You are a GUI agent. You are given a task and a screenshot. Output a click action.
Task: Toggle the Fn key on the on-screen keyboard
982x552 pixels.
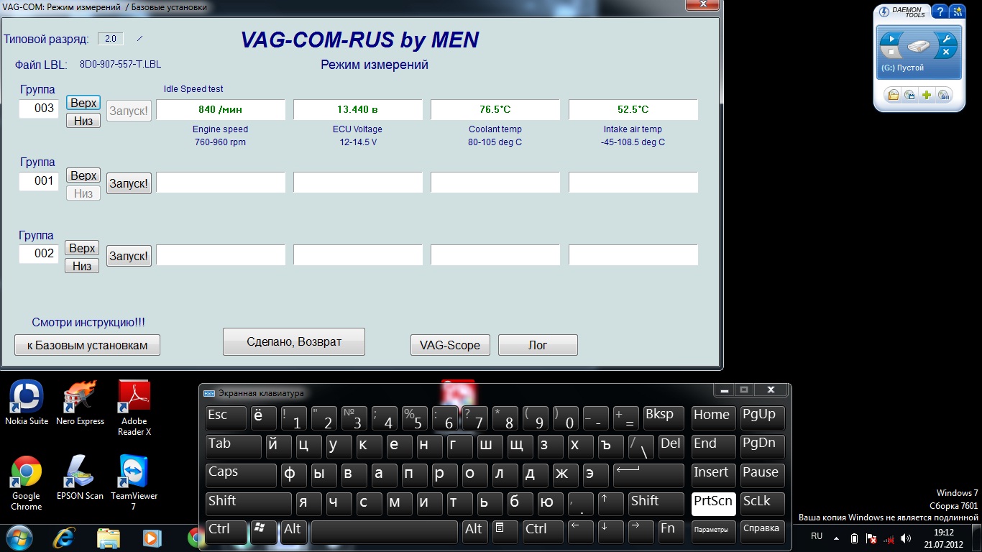pyautogui.click(x=671, y=532)
